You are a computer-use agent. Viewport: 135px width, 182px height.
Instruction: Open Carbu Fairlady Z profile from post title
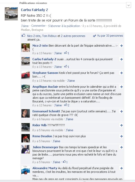click(x=34, y=10)
